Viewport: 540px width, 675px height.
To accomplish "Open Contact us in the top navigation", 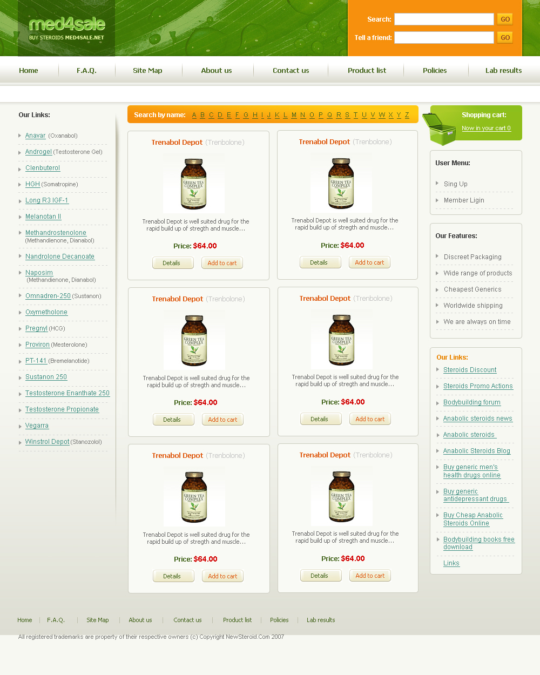I will click(291, 71).
